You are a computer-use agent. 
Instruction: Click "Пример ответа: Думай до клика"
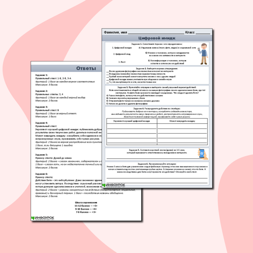[x=53, y=158]
